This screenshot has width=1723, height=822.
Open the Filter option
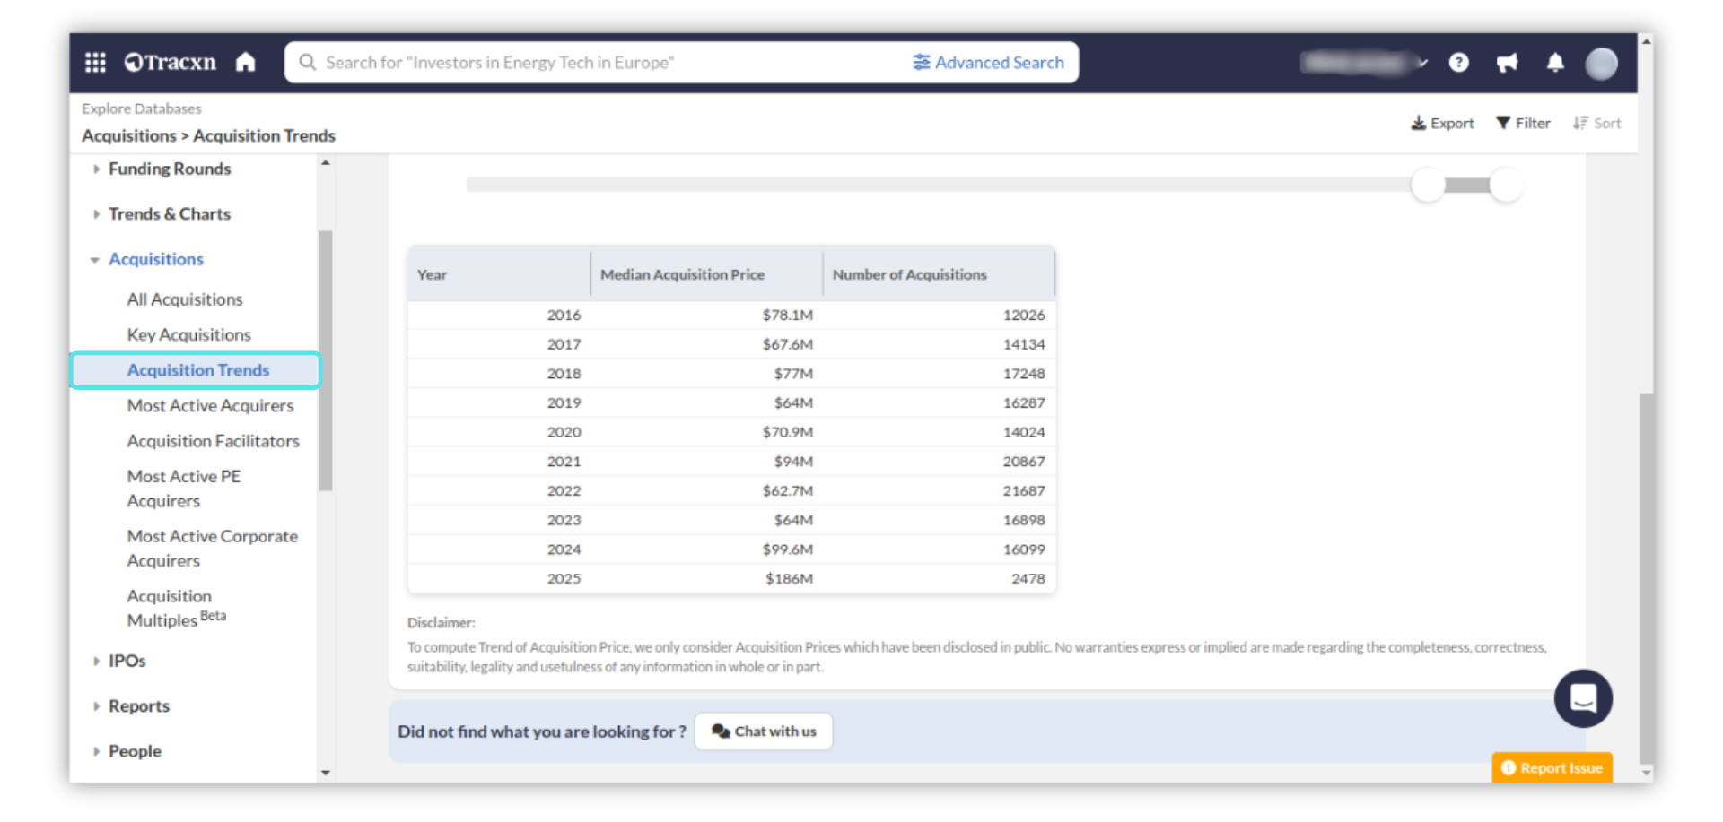[x=1523, y=123]
